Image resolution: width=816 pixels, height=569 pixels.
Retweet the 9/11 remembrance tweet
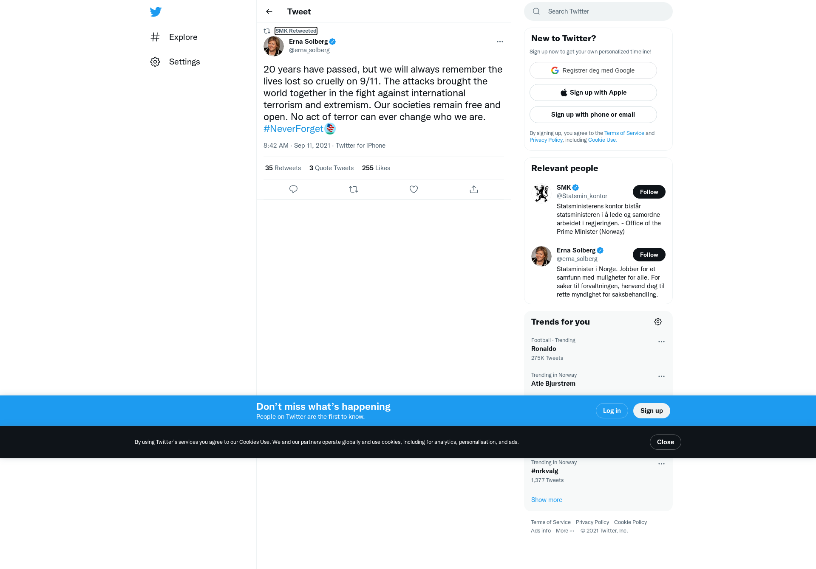click(354, 189)
